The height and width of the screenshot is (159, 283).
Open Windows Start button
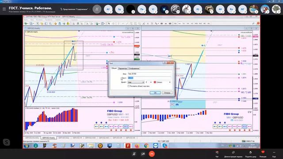tap(27, 146)
